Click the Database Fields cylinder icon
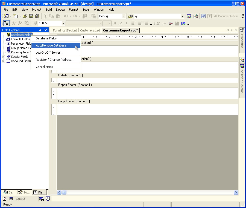 (x=8, y=35)
